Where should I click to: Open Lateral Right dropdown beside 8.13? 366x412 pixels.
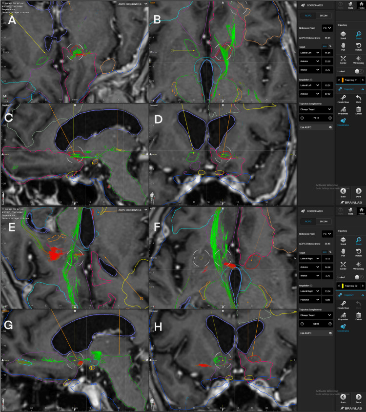pyautogui.click(x=309, y=259)
